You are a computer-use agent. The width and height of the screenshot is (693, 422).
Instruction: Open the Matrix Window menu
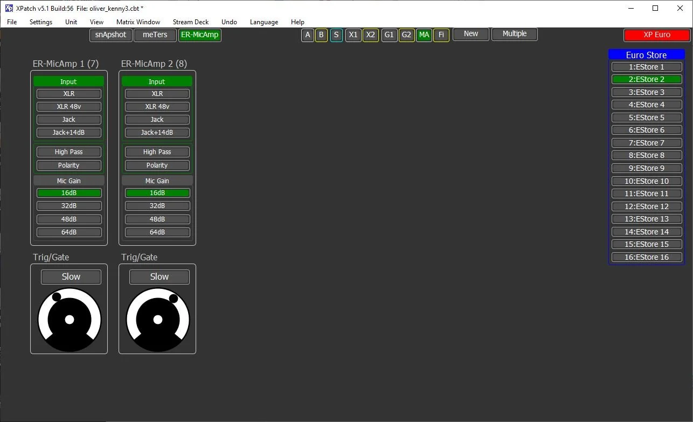(x=138, y=22)
